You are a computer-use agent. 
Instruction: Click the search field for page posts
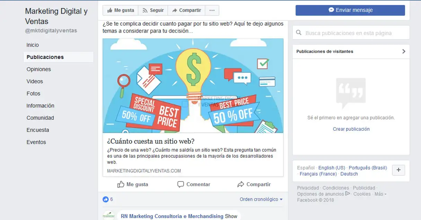point(351,33)
